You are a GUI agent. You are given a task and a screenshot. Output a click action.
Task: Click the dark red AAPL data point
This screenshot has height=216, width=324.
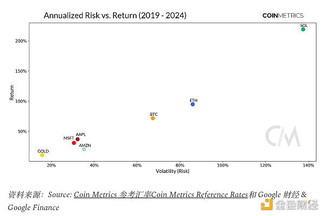[78, 139]
